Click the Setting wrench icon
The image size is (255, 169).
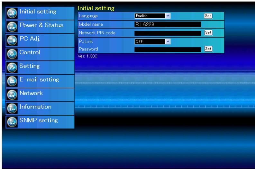click(12, 67)
